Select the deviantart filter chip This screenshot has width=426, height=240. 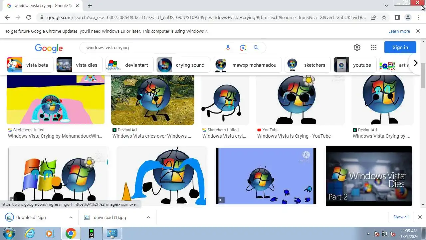pos(129,65)
